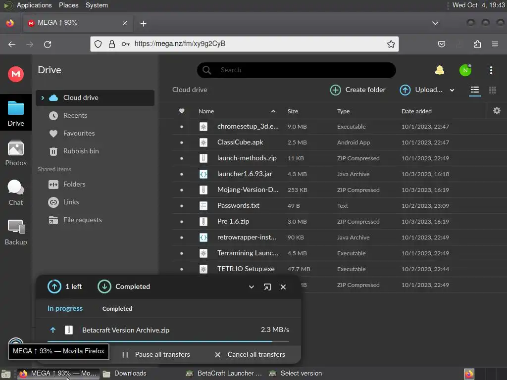Open the Backup section

point(15,233)
